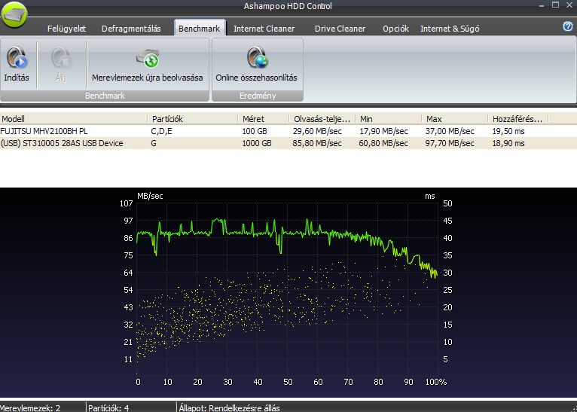Click the greyed-out Állj stop icon
The image size is (577, 412).
(x=61, y=57)
